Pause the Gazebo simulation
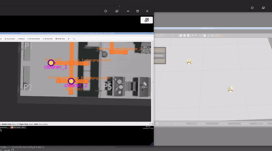Viewport: 272px width, 151px height. [x=157, y=124]
